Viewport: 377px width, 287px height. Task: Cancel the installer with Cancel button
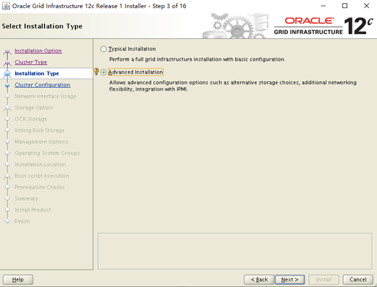pos(358,279)
